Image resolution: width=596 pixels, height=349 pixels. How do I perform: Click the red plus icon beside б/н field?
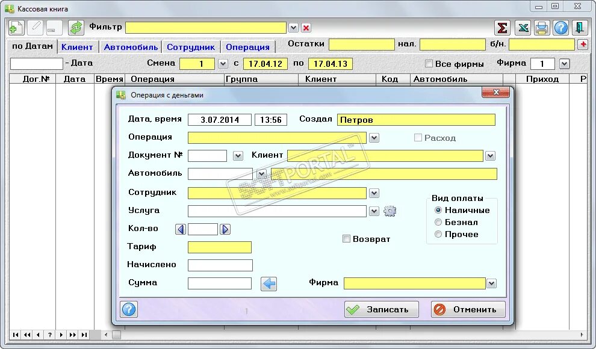pyautogui.click(x=583, y=45)
